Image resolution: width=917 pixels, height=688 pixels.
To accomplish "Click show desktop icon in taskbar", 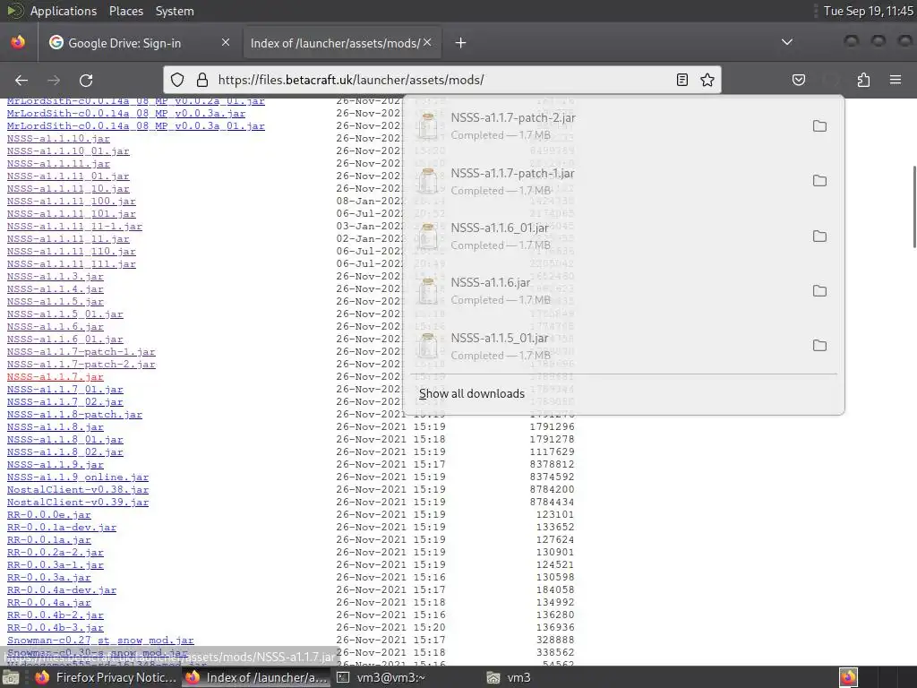I will coord(10,678).
